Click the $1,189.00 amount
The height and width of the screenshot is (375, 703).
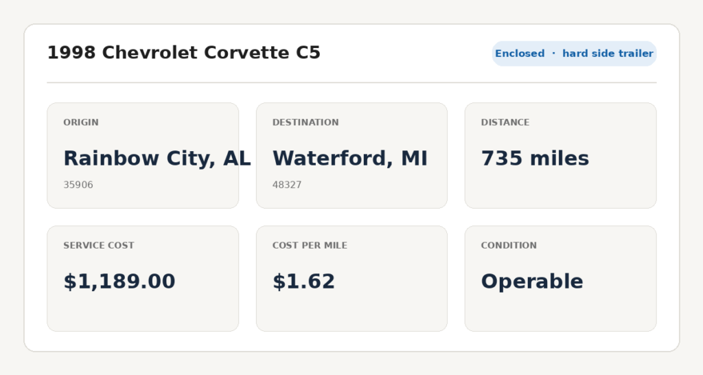tap(119, 282)
